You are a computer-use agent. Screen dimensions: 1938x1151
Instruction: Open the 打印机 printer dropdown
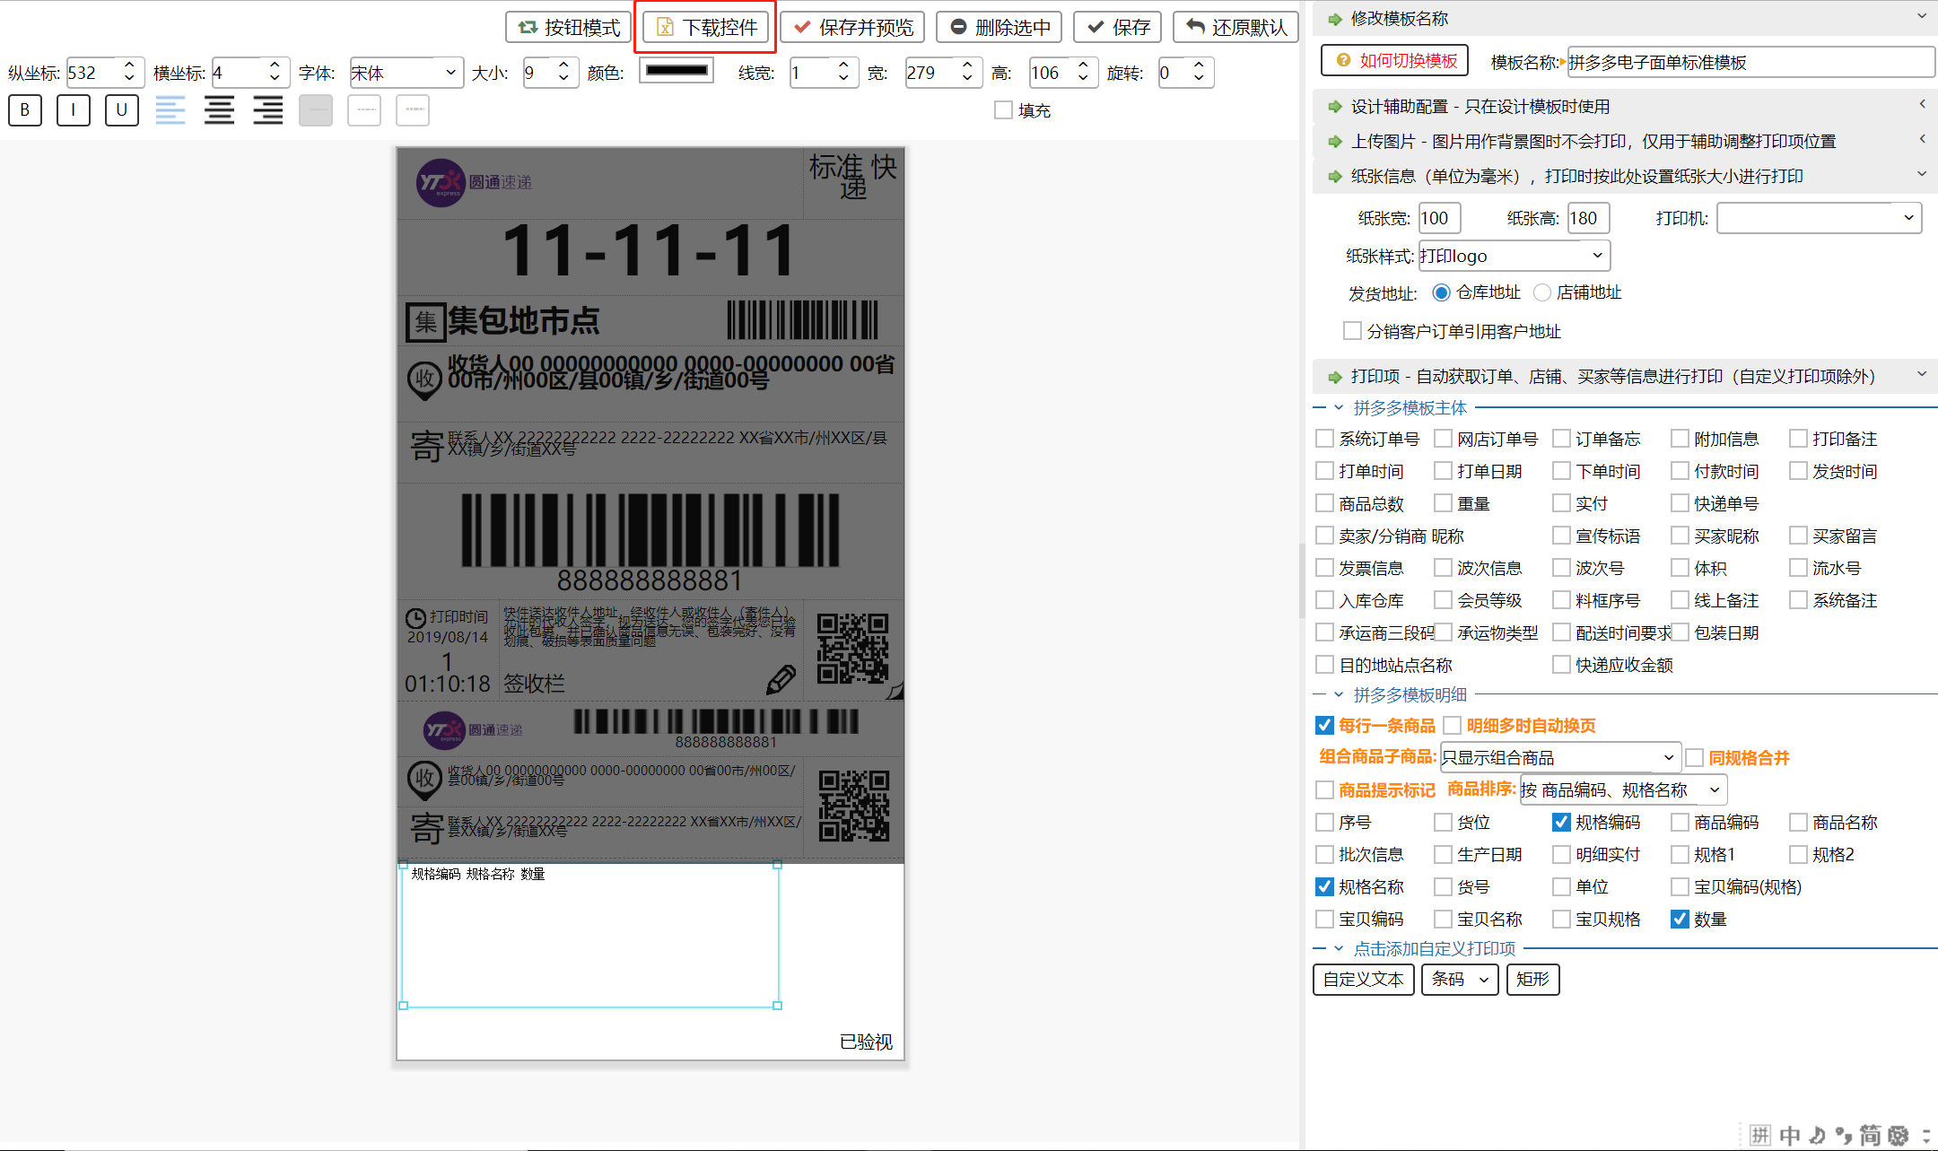coord(1819,218)
